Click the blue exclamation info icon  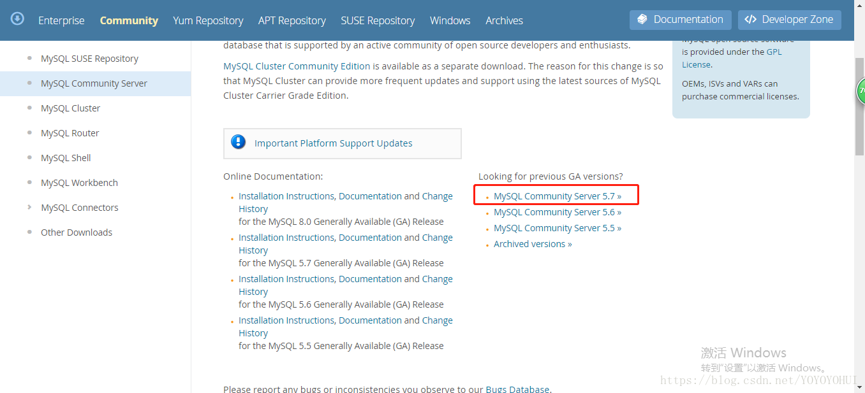pyautogui.click(x=239, y=142)
